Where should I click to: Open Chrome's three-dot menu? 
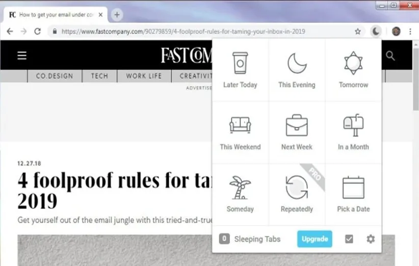click(410, 31)
